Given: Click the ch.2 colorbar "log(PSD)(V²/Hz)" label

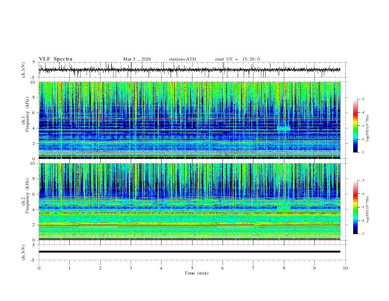Looking at the screenshot, I should [x=368, y=210].
